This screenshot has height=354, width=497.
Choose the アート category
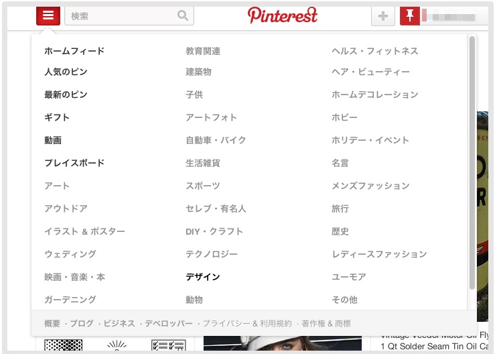(57, 186)
